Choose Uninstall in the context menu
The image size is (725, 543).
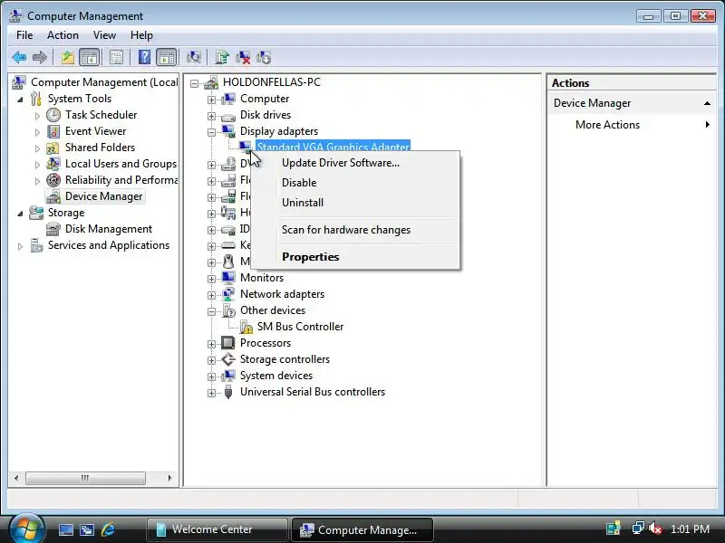(x=355, y=203)
